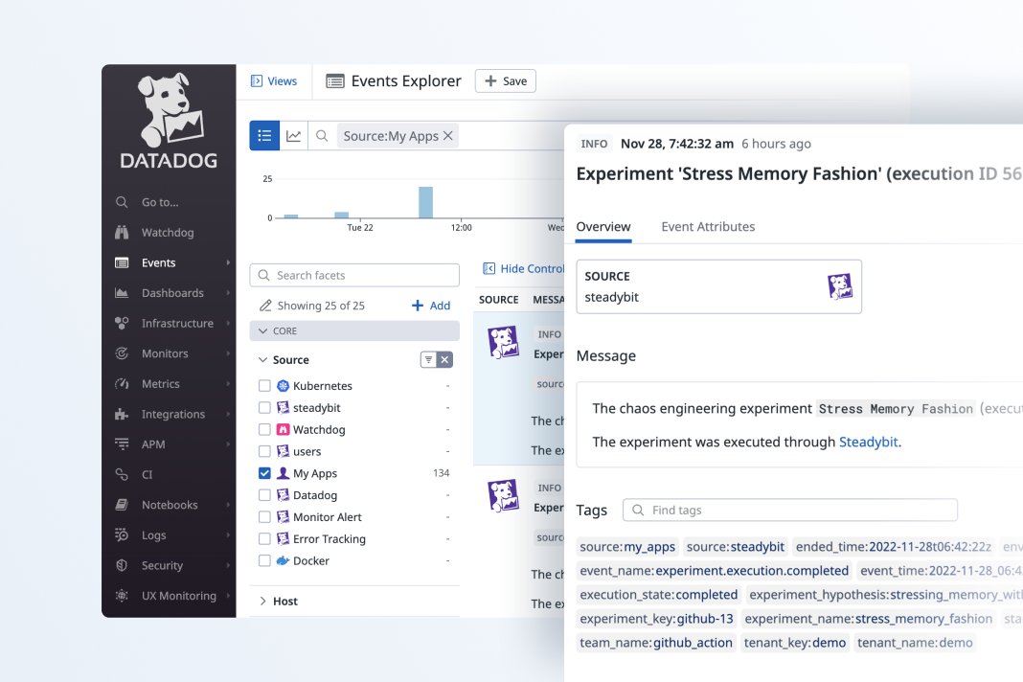Click the Notebooks icon in the sidebar
The image size is (1023, 682).
(122, 505)
